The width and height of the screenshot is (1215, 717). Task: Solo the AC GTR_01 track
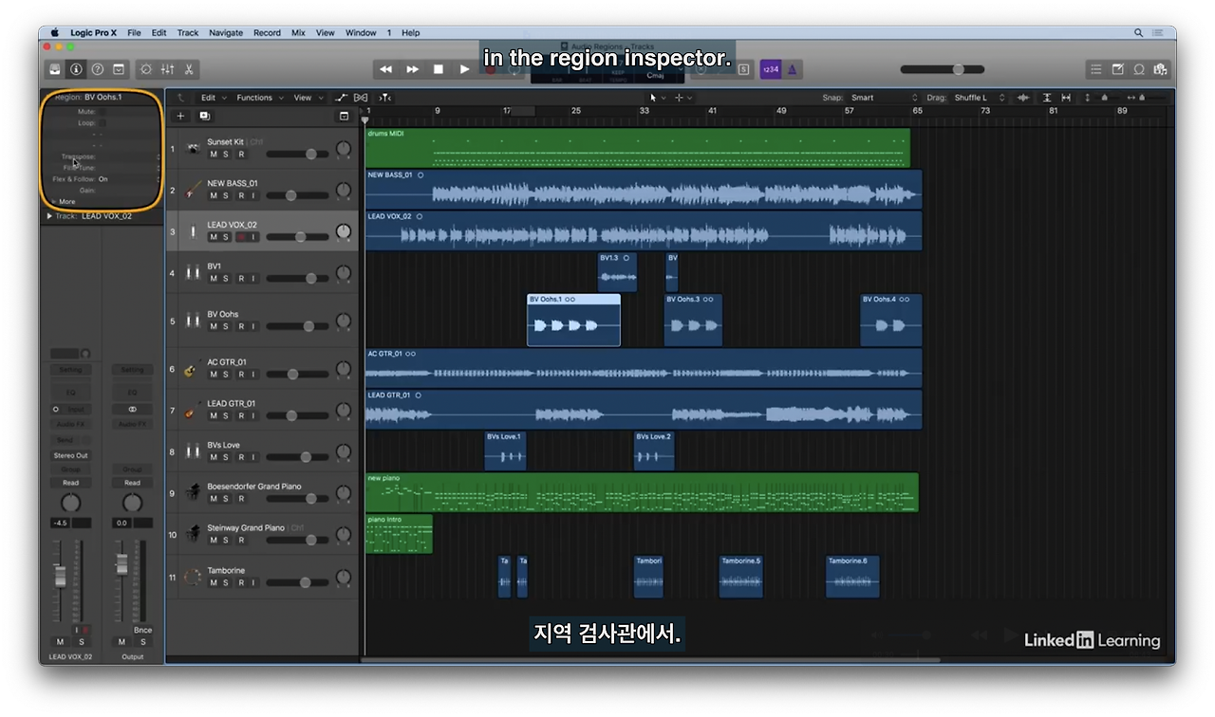tap(227, 374)
